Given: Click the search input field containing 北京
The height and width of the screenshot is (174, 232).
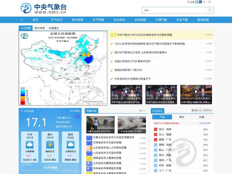Looking at the screenshot, I should click(x=174, y=10).
